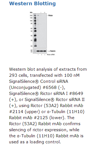
Task: Click the Rictor siRNA II text
Action: (70, 100)
